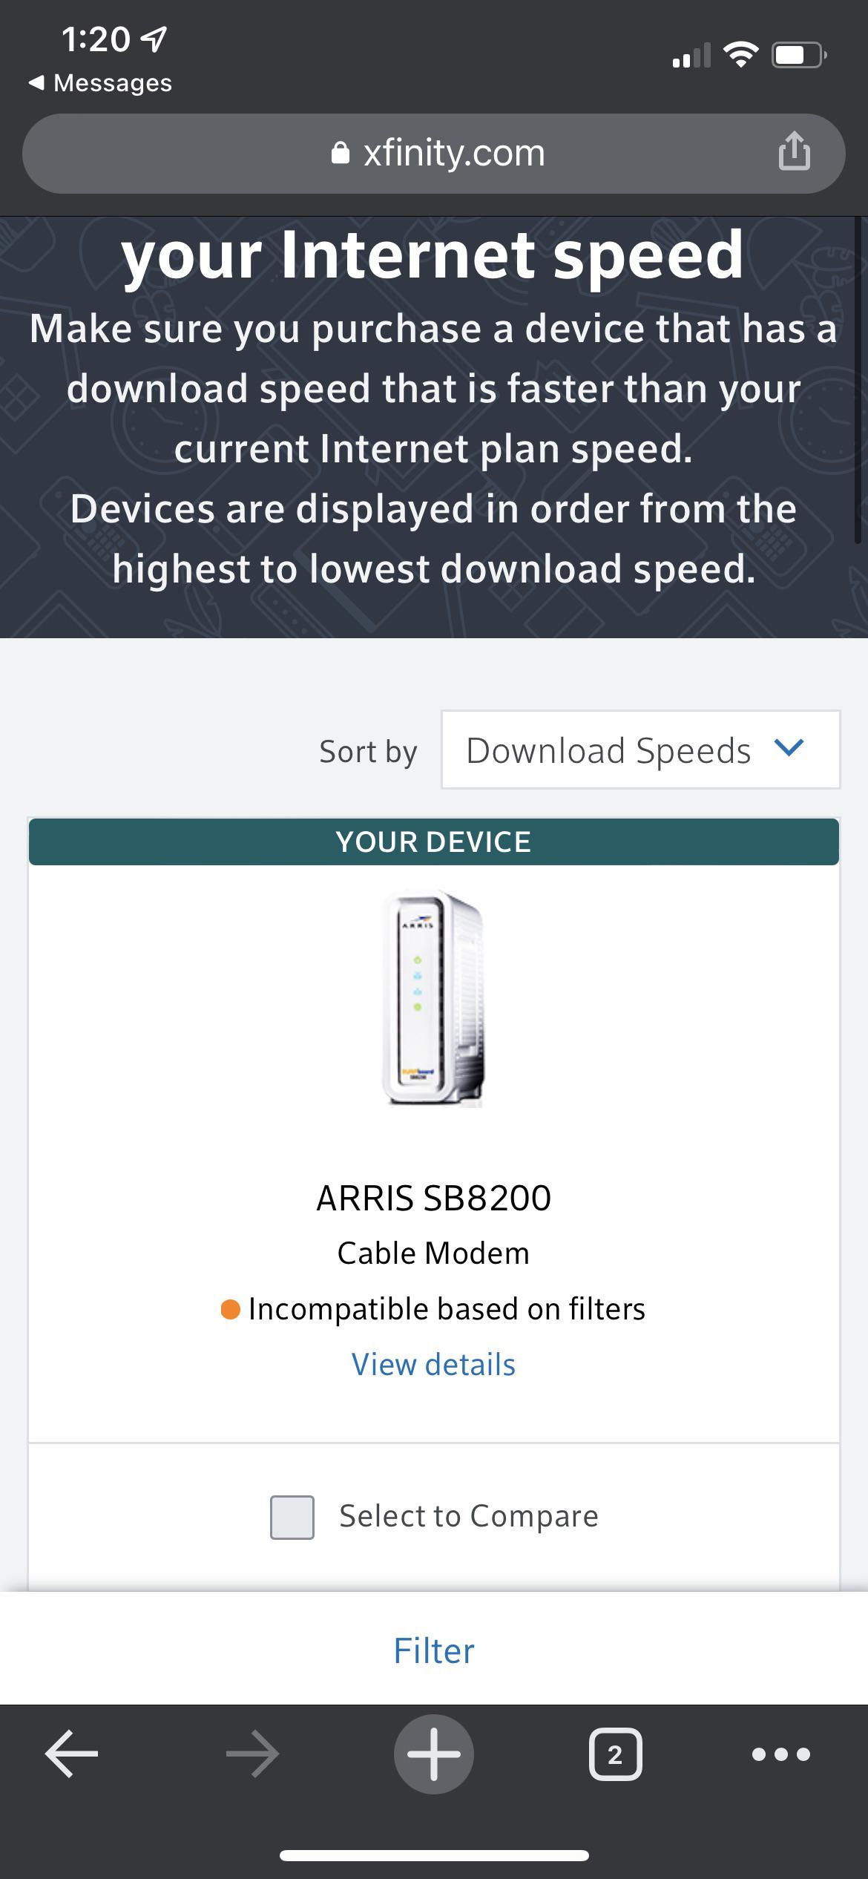Viewport: 868px width, 1879px height.
Task: Navigate forward with the Safari forward arrow
Action: click(x=251, y=1754)
